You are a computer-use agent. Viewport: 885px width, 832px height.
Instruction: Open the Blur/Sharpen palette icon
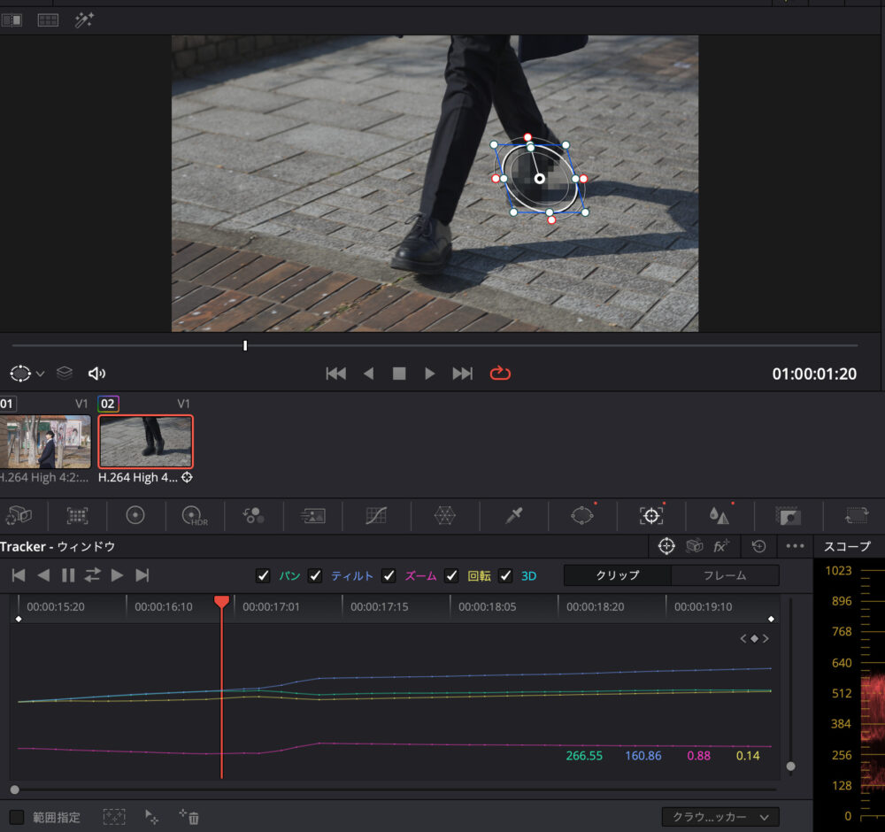pyautogui.click(x=719, y=515)
